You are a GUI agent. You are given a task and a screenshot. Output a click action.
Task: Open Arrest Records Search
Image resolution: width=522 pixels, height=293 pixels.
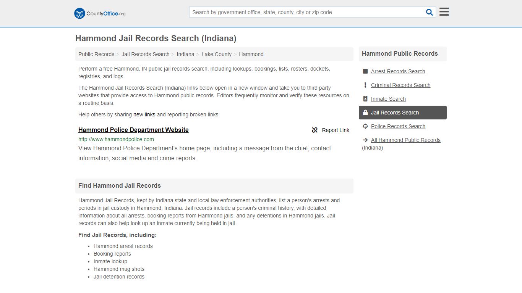(398, 71)
